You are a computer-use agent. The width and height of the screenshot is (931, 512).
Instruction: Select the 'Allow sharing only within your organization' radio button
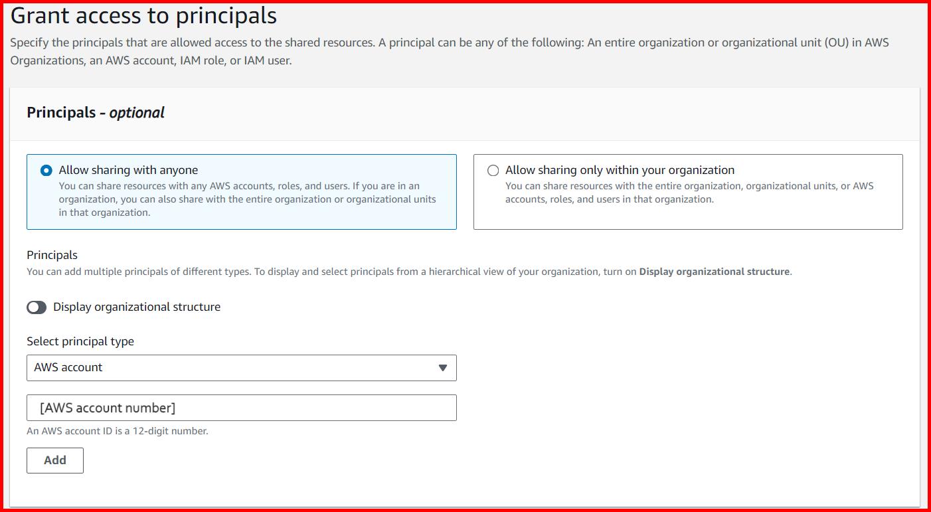(x=493, y=170)
